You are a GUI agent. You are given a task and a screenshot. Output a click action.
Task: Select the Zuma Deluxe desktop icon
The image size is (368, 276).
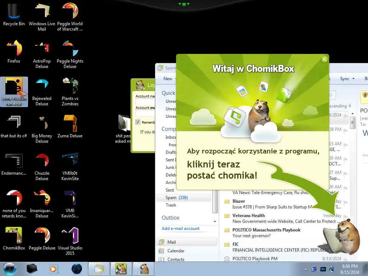pos(70,127)
